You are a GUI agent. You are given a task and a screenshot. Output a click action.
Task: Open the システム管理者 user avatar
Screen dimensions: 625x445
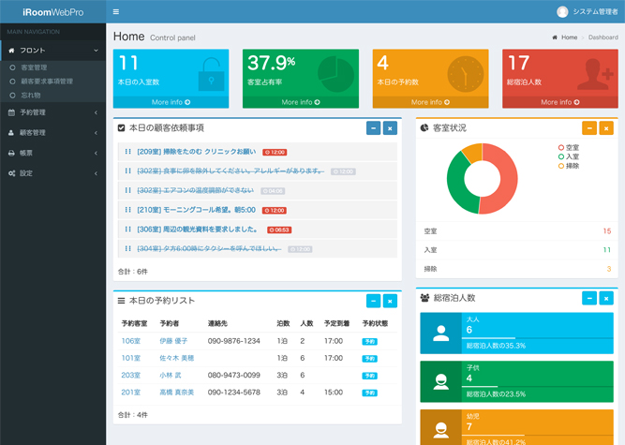(x=562, y=12)
